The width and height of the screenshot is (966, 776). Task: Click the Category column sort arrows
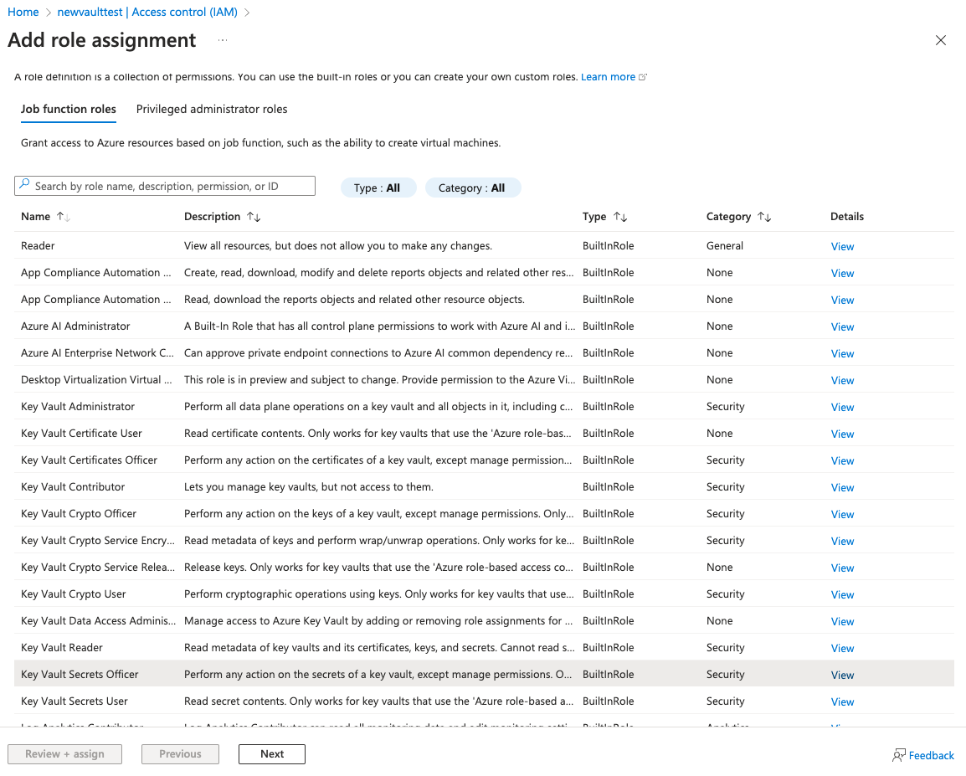(x=764, y=217)
